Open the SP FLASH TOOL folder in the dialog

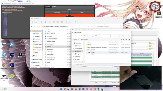92,50
